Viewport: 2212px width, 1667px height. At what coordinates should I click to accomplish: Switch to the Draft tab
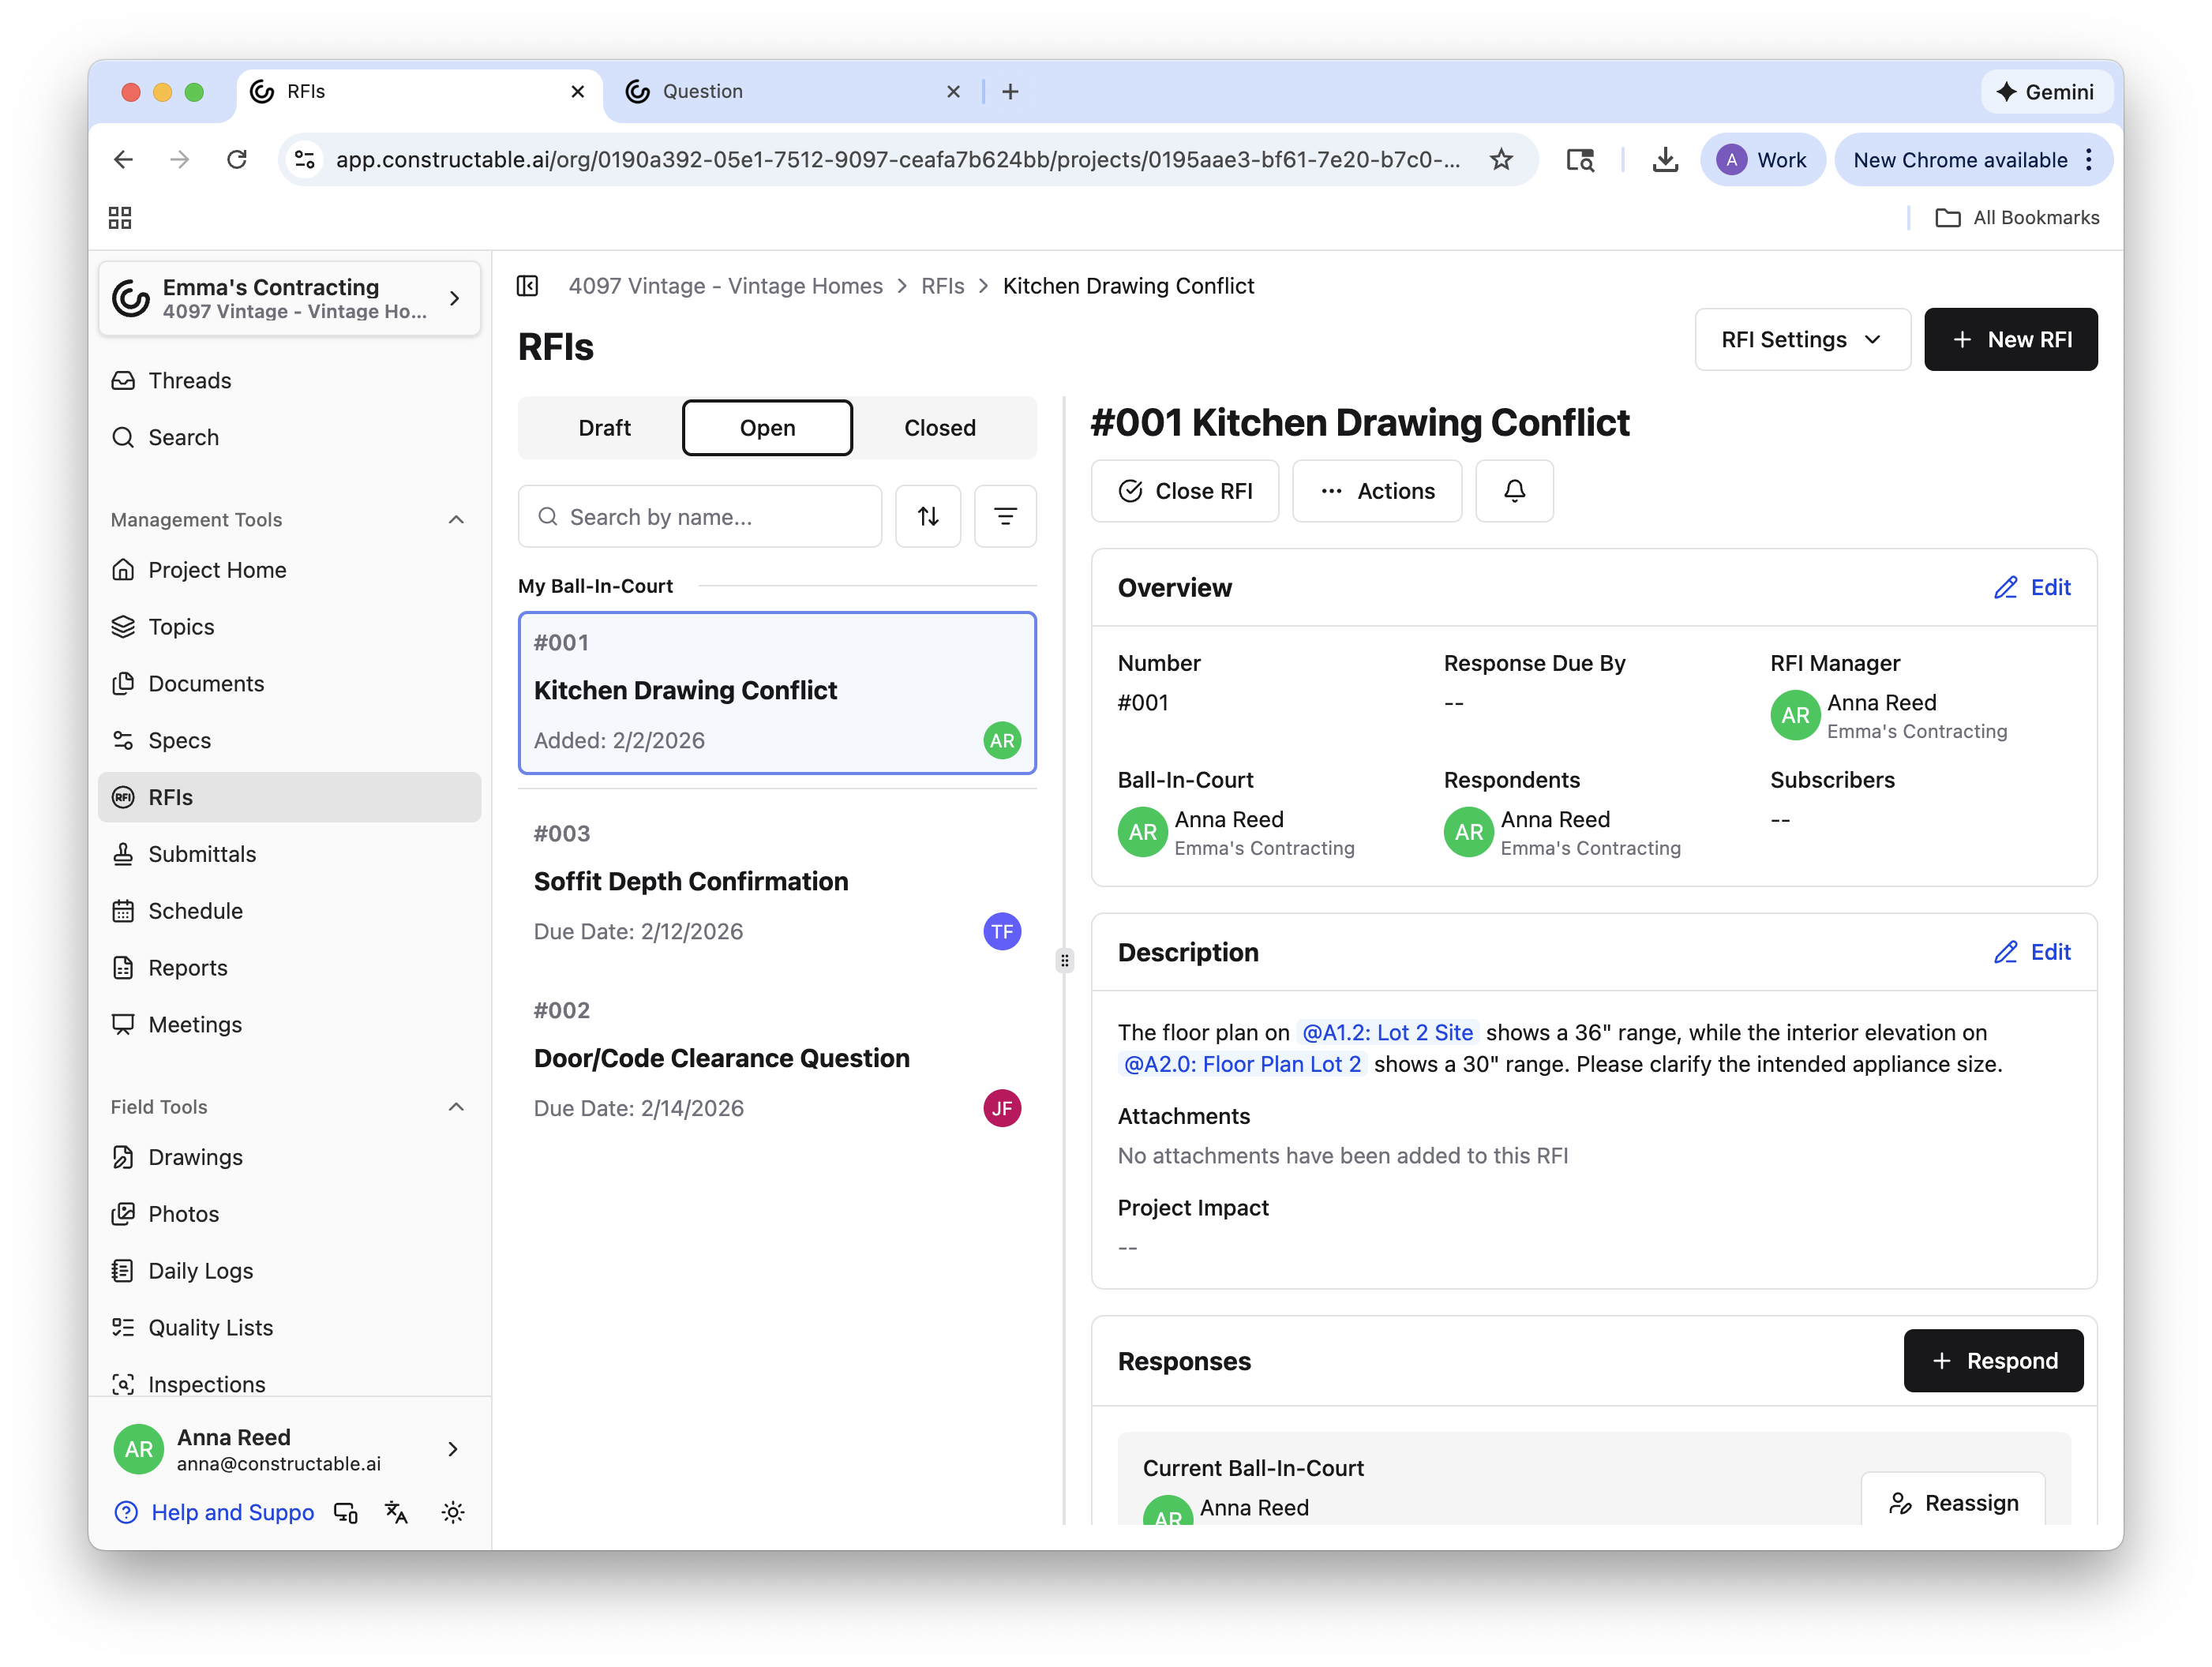coord(604,428)
